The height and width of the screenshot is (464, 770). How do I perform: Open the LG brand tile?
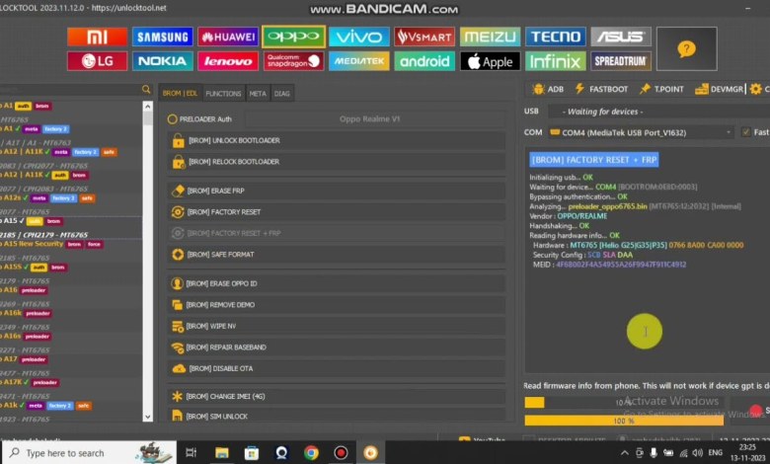(97, 61)
